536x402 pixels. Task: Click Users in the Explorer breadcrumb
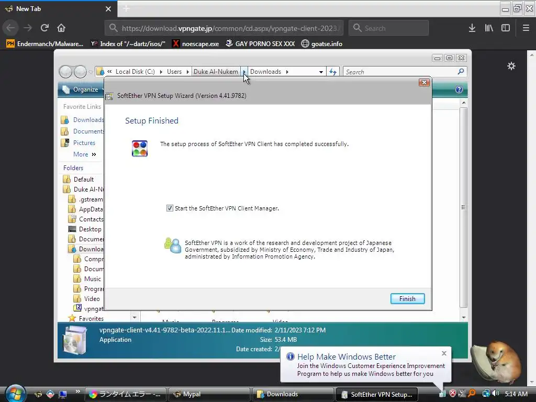pyautogui.click(x=174, y=71)
